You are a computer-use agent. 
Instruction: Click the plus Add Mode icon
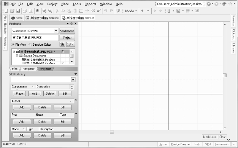(x=142, y=11)
